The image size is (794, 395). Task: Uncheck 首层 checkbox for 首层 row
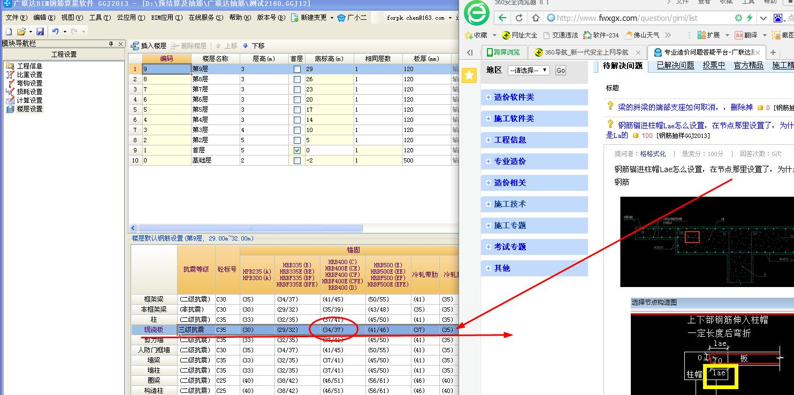tap(297, 151)
